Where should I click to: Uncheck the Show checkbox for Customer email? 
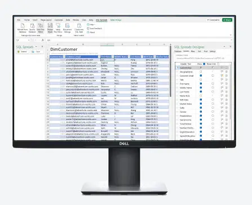(x=201, y=75)
